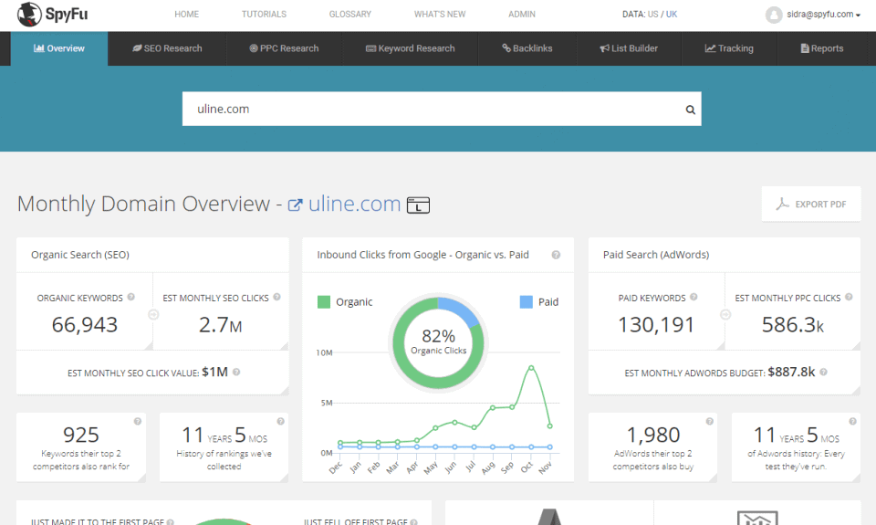876x525 pixels.
Task: Open the Backlinks tab
Action: pos(527,48)
